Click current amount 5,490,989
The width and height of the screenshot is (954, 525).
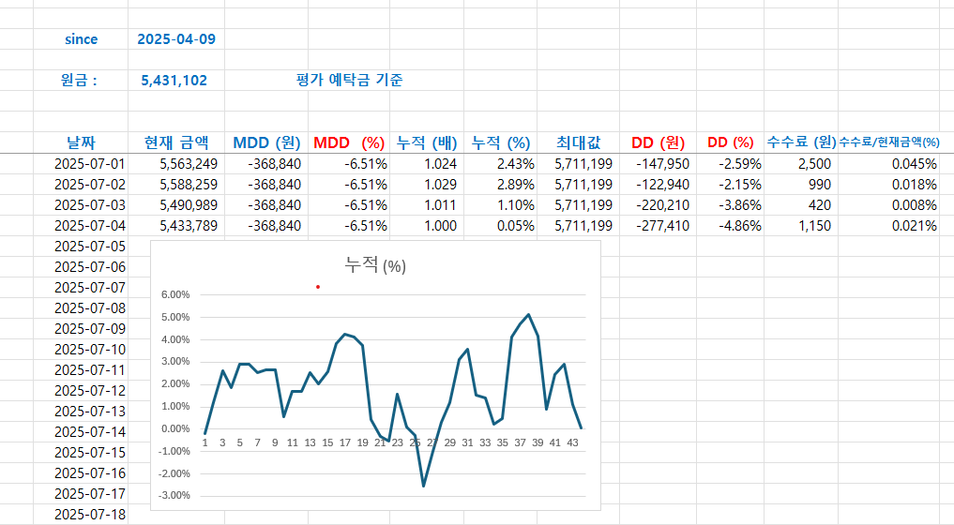pos(175,205)
